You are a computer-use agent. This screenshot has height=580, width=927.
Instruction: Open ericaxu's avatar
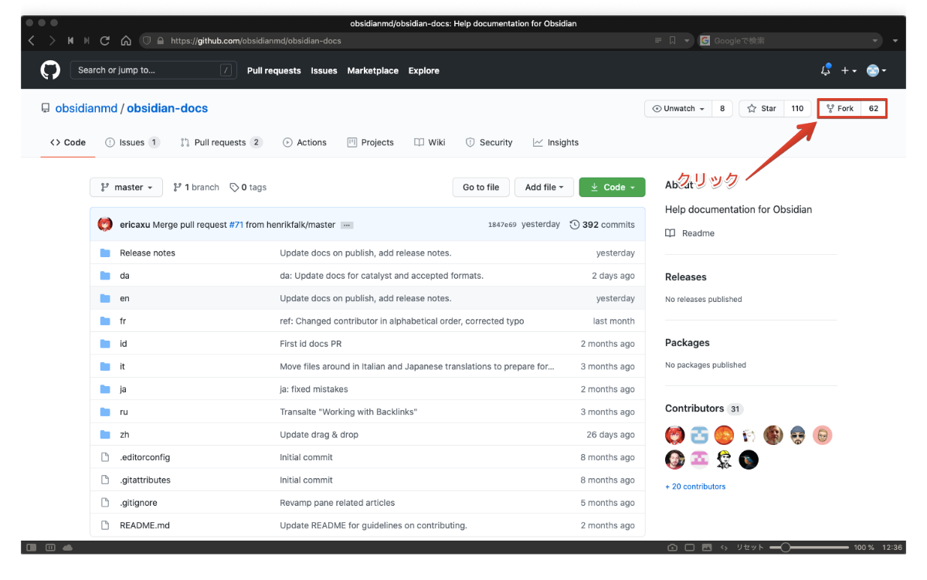coord(105,225)
